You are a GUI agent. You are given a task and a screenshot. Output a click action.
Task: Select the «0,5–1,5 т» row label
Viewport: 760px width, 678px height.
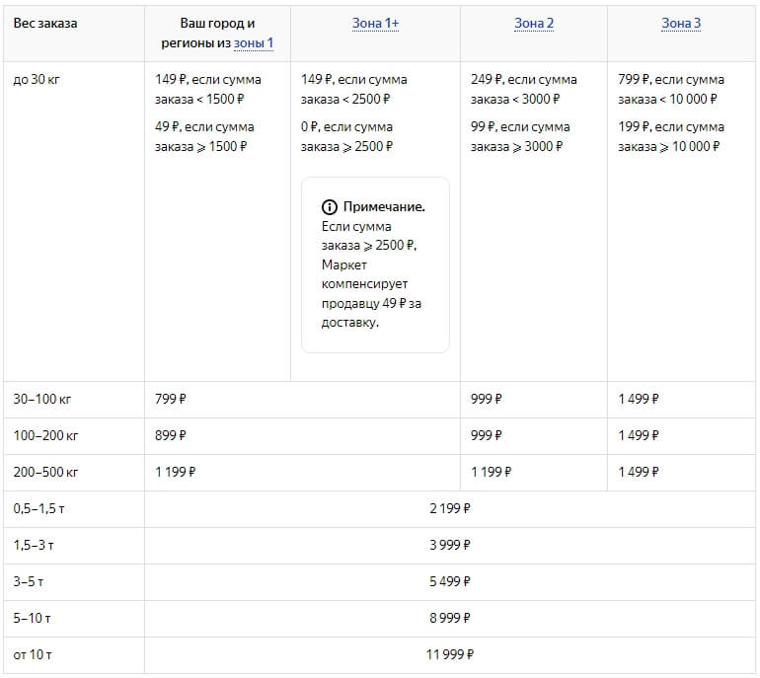(38, 509)
